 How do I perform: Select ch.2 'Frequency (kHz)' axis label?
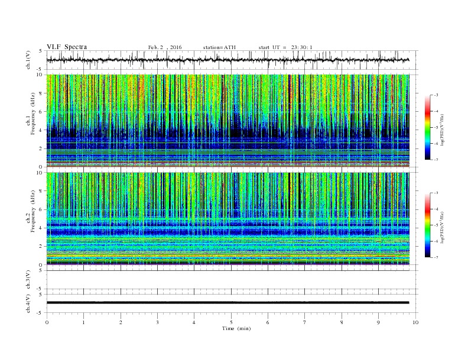33,212
